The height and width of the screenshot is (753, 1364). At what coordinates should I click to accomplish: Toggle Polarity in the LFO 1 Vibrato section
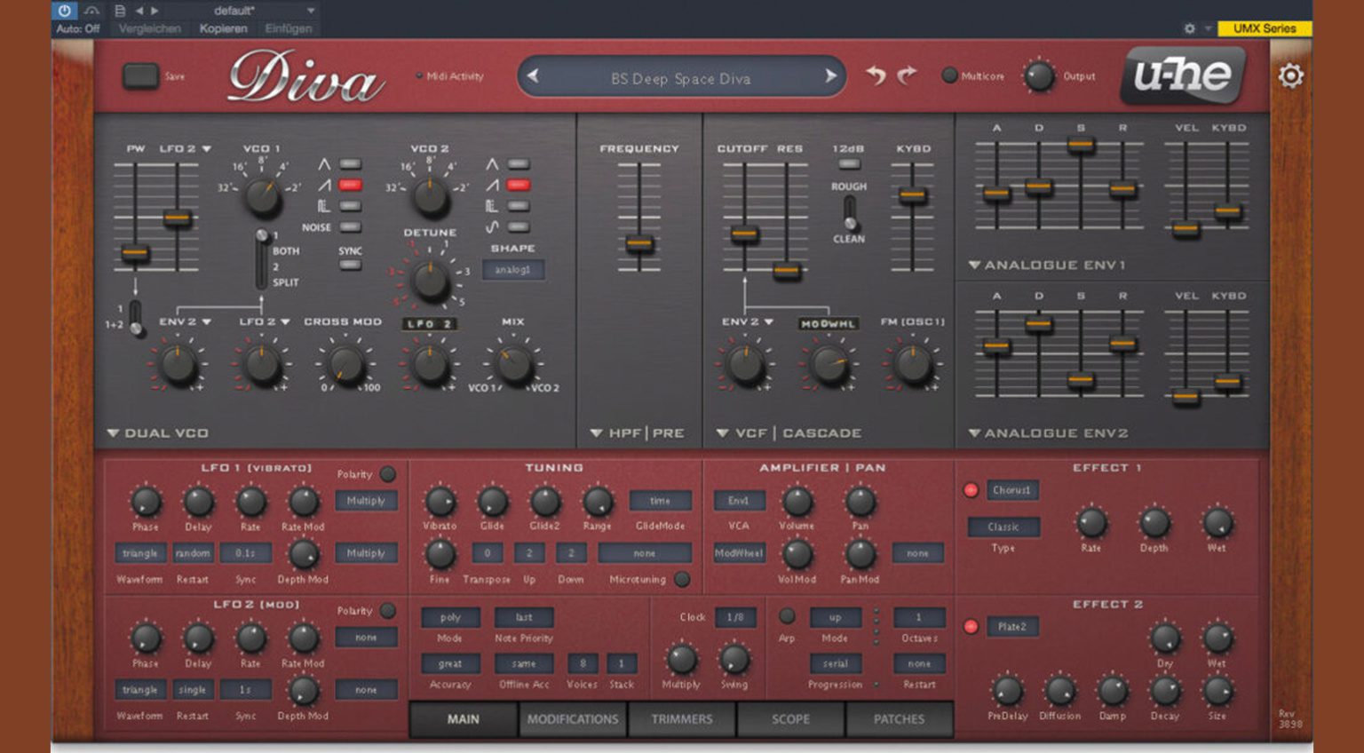pos(387,474)
